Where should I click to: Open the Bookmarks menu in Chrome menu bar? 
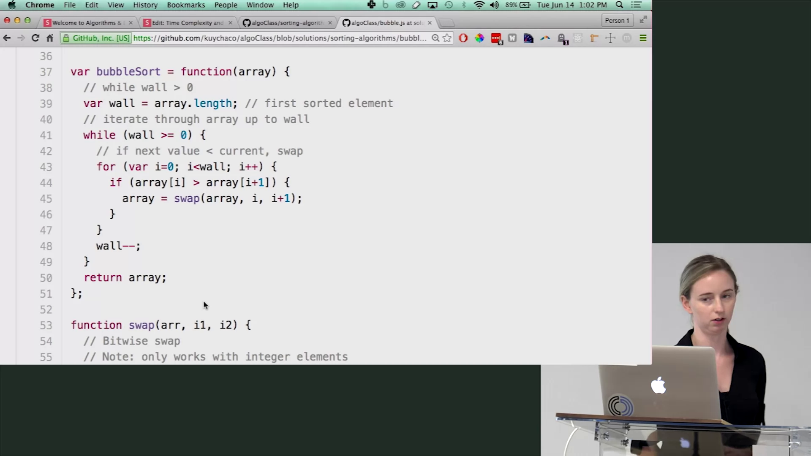(185, 5)
